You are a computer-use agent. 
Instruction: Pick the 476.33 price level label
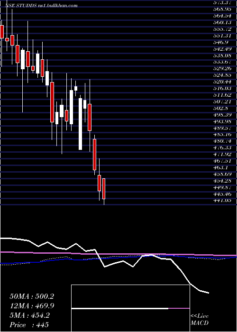point(223,148)
